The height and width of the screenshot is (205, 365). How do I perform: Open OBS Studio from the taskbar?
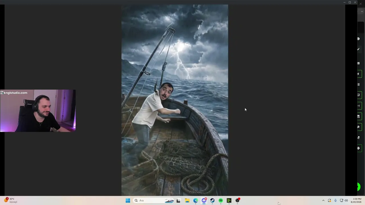pos(238,200)
